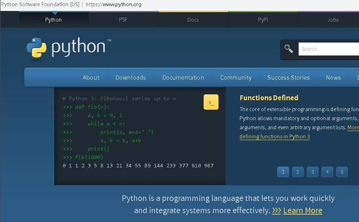Open the PSF top tab
The image size is (359, 222).
click(123, 20)
